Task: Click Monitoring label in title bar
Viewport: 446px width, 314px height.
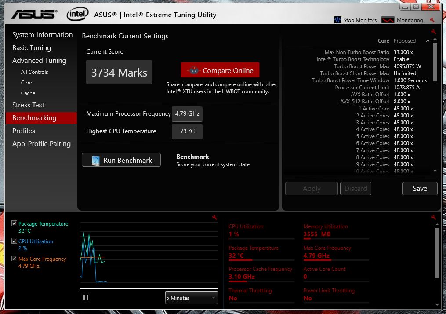Action: tap(410, 20)
